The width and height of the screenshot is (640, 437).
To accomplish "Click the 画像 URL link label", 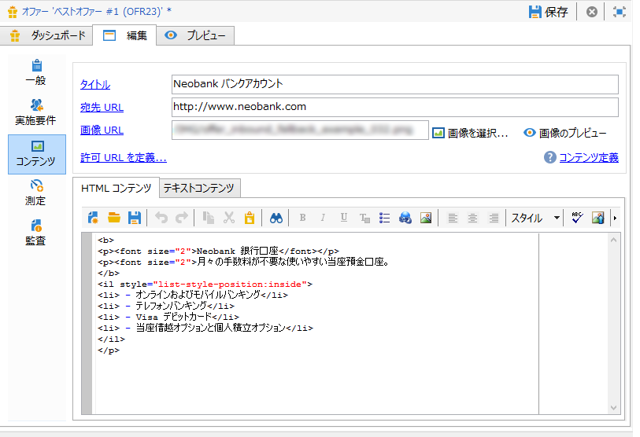I will tap(102, 130).
